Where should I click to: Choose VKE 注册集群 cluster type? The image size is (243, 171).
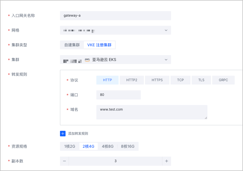(x=99, y=45)
